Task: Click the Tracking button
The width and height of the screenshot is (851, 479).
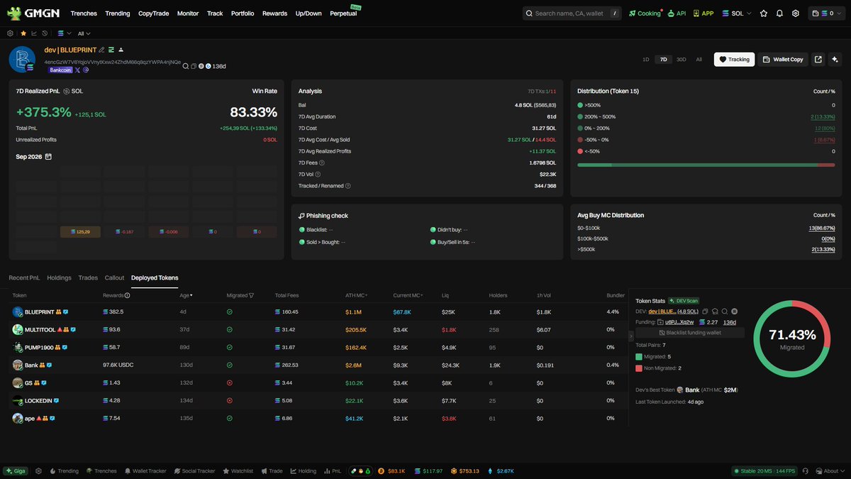Action: pyautogui.click(x=734, y=60)
